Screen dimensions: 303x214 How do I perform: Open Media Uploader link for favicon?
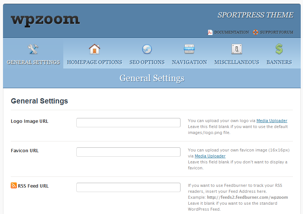210,156
